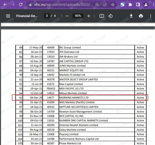Select Oxley Markets Limited entry

72,130
